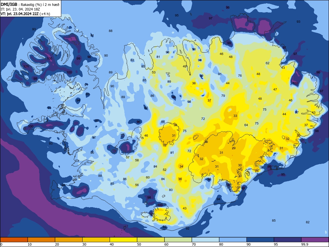
Task: Click the purple legend swatch above 99.9
Action: [315, 240]
